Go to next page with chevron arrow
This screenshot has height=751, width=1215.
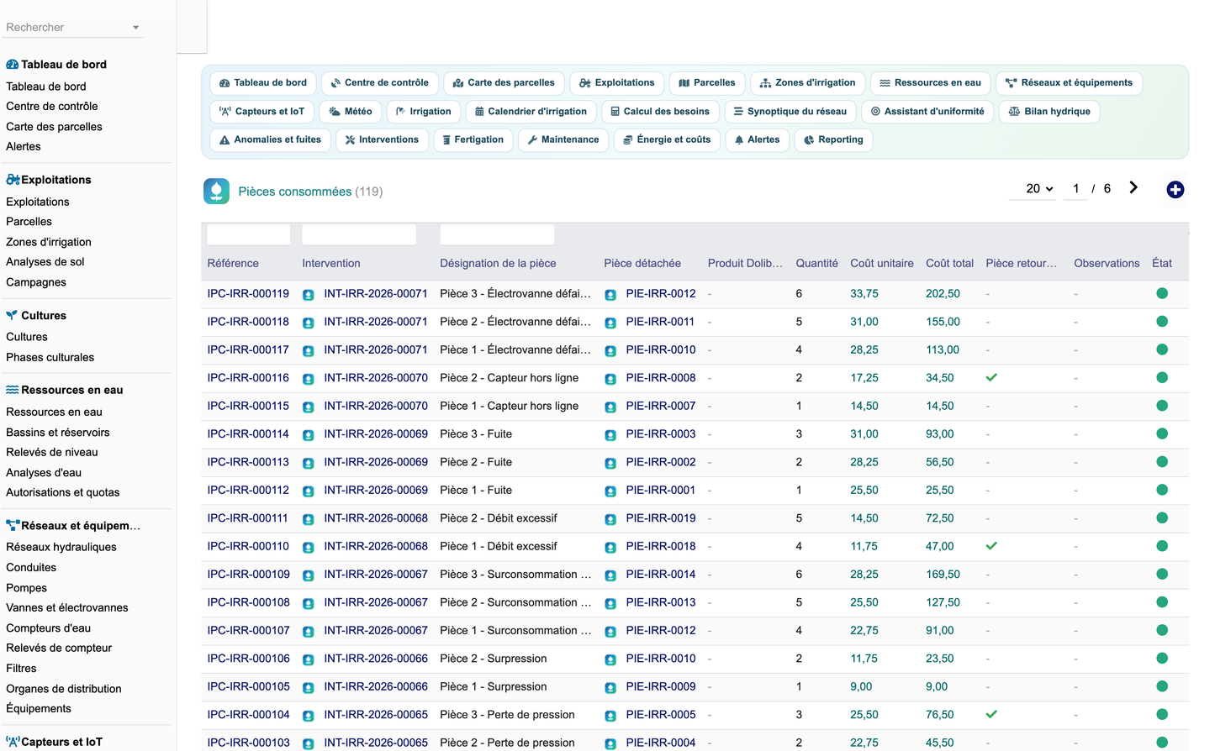[1133, 188]
